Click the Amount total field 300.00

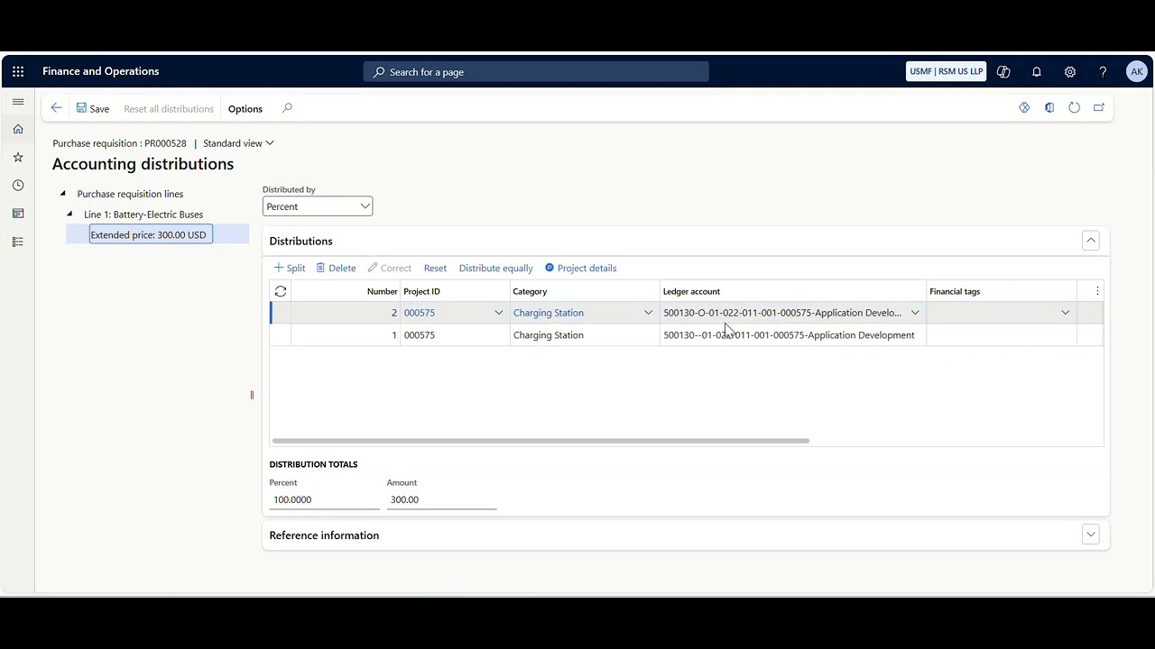pos(441,499)
